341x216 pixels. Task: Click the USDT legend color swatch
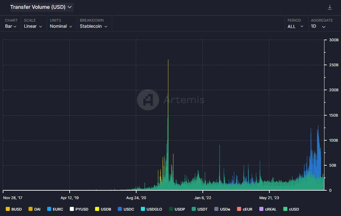(x=194, y=209)
